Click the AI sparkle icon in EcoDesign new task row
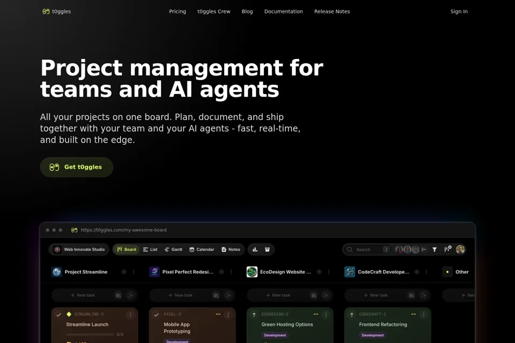The height and width of the screenshot is (343, 515). pyautogui.click(x=326, y=295)
